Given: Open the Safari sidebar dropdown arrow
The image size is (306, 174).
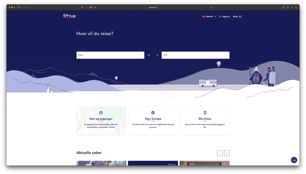Looking at the screenshot, I should coord(22,7).
